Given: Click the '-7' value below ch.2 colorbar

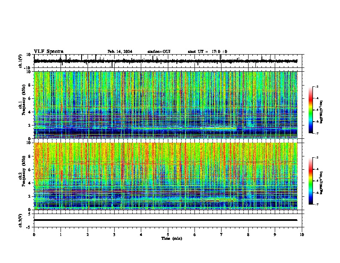Looking at the screenshot, I should point(316,204).
